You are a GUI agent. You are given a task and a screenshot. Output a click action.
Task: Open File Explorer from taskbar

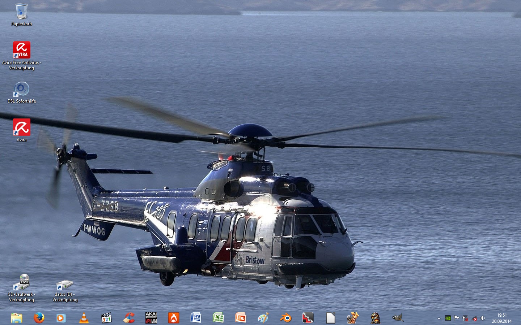pos(16,318)
